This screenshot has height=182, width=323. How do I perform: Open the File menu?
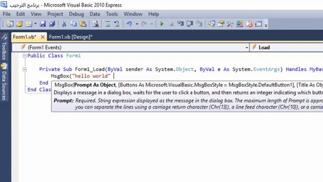(7, 14)
